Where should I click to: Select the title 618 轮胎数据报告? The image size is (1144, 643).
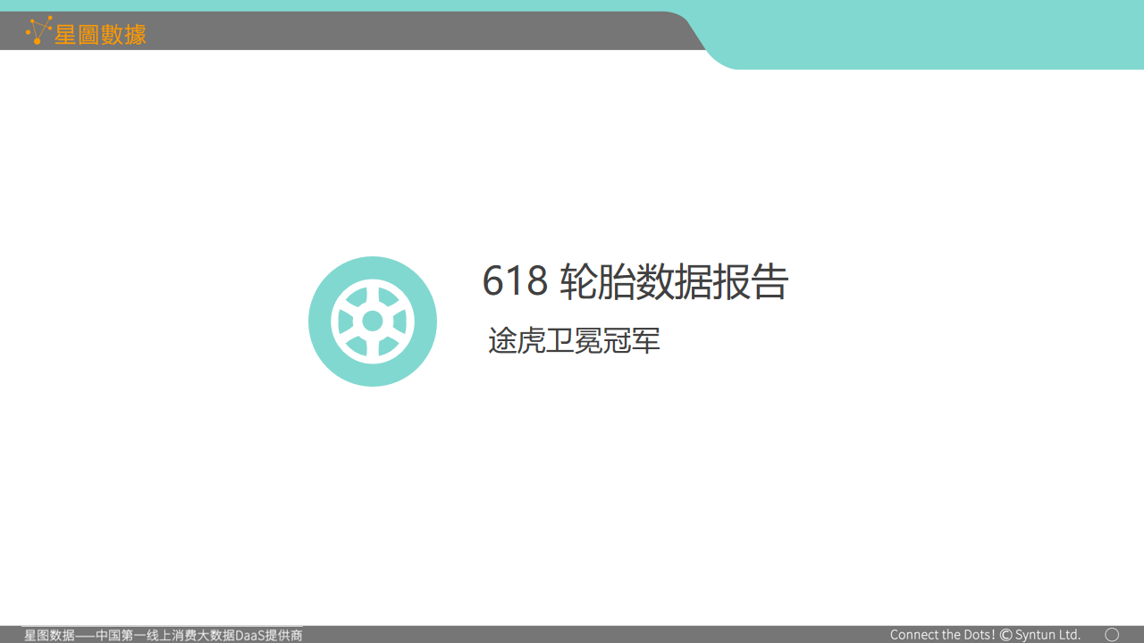click(x=635, y=281)
